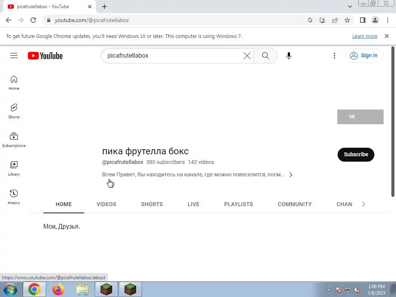The width and height of the screenshot is (396, 297).
Task: Click the channel description text
Action: coord(193,175)
